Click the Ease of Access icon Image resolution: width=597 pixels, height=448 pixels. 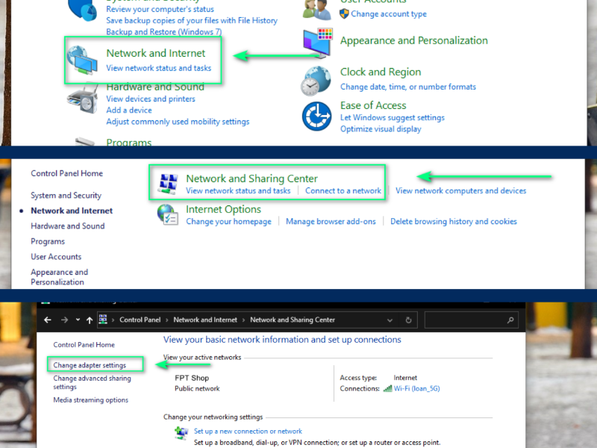point(316,116)
